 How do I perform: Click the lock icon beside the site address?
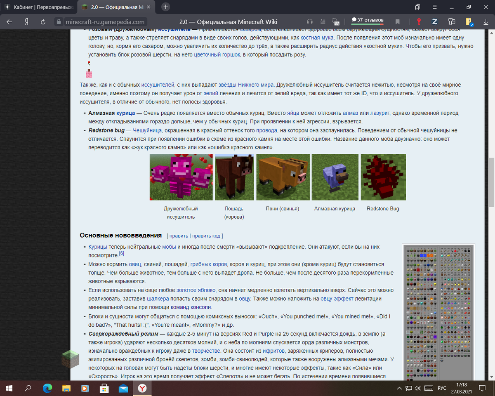pyautogui.click(x=59, y=22)
